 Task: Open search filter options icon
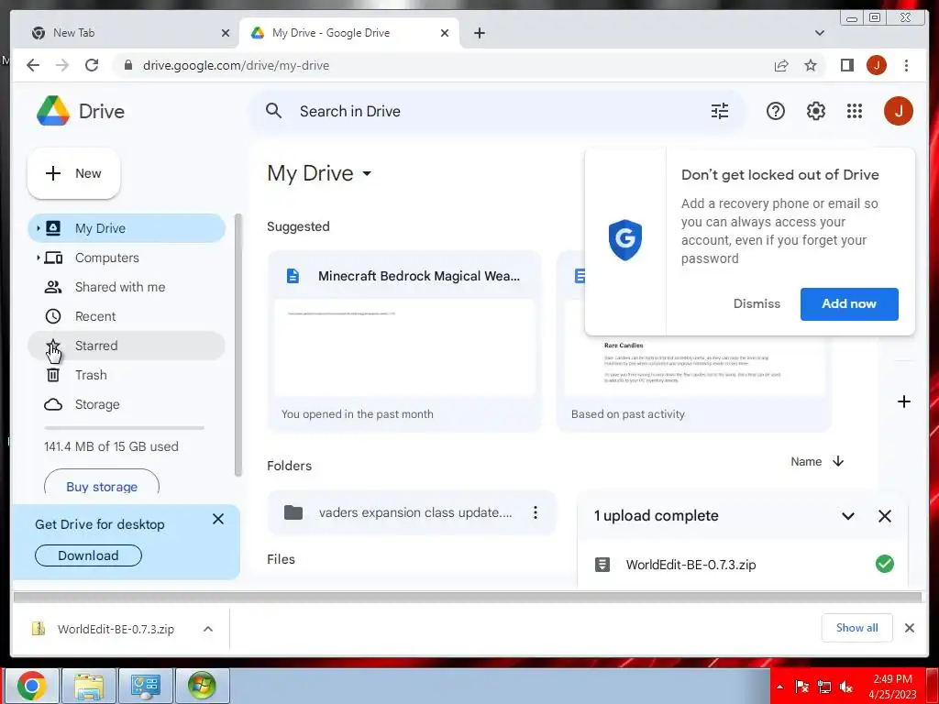point(719,111)
